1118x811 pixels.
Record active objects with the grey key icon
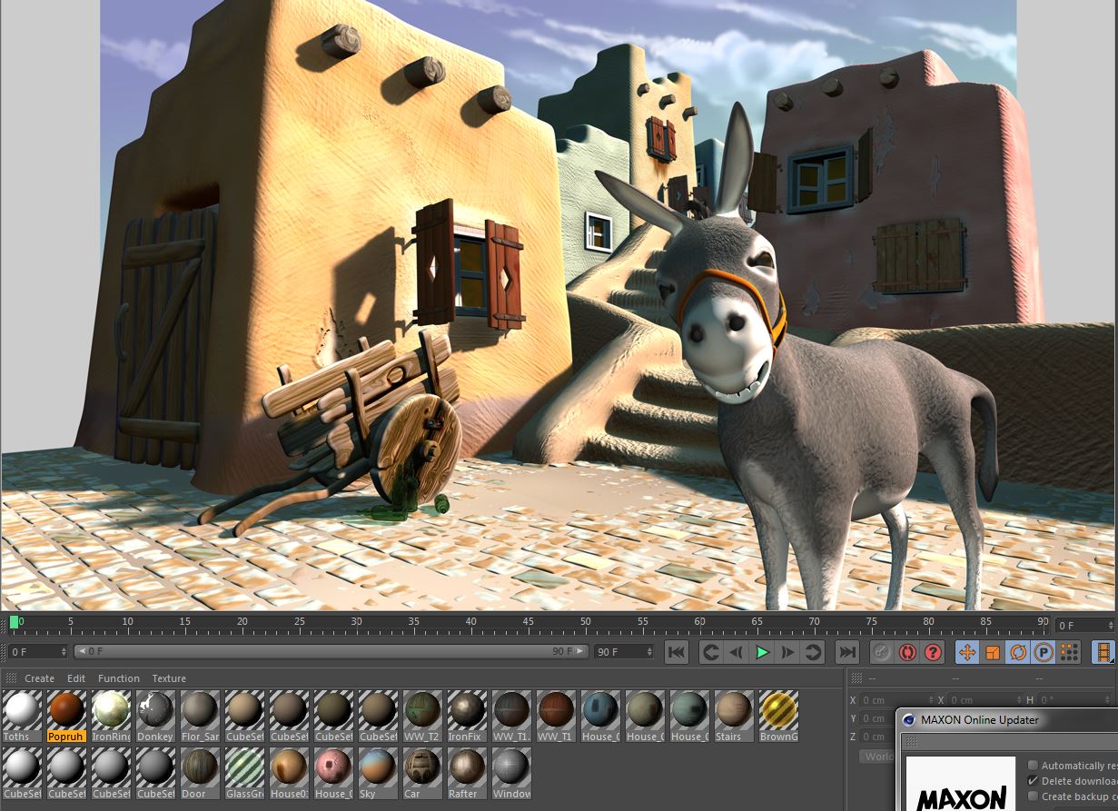882,652
